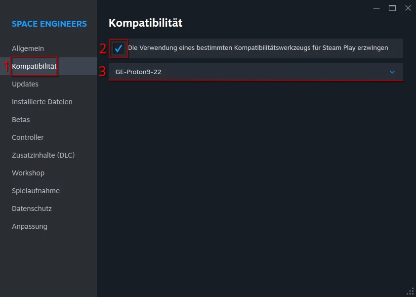416x297 pixels.
Task: Click the SPACE ENGINEERS title link
Action: point(49,24)
